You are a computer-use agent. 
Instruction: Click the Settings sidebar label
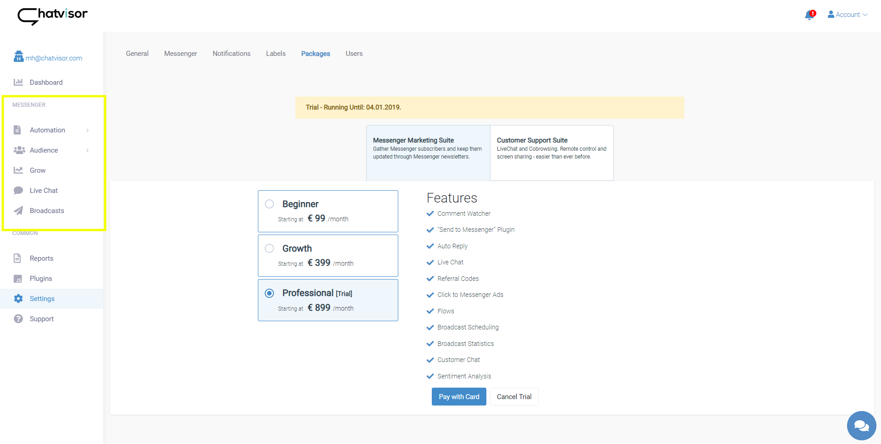tap(42, 299)
